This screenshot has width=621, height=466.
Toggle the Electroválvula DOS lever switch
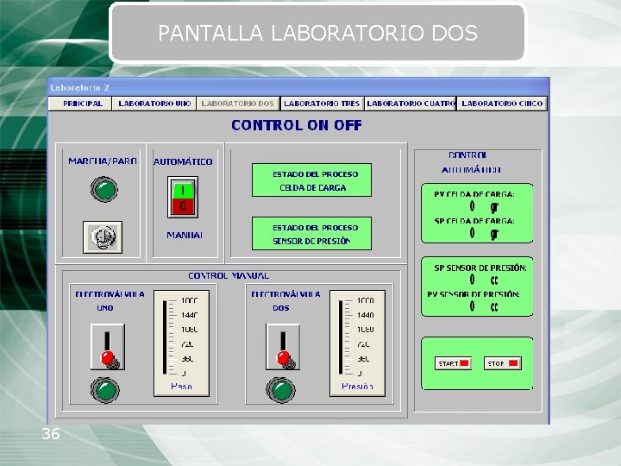[283, 347]
